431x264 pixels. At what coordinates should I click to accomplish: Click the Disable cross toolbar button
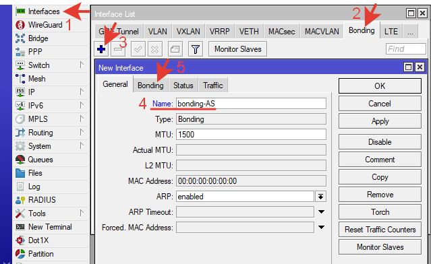pos(154,49)
